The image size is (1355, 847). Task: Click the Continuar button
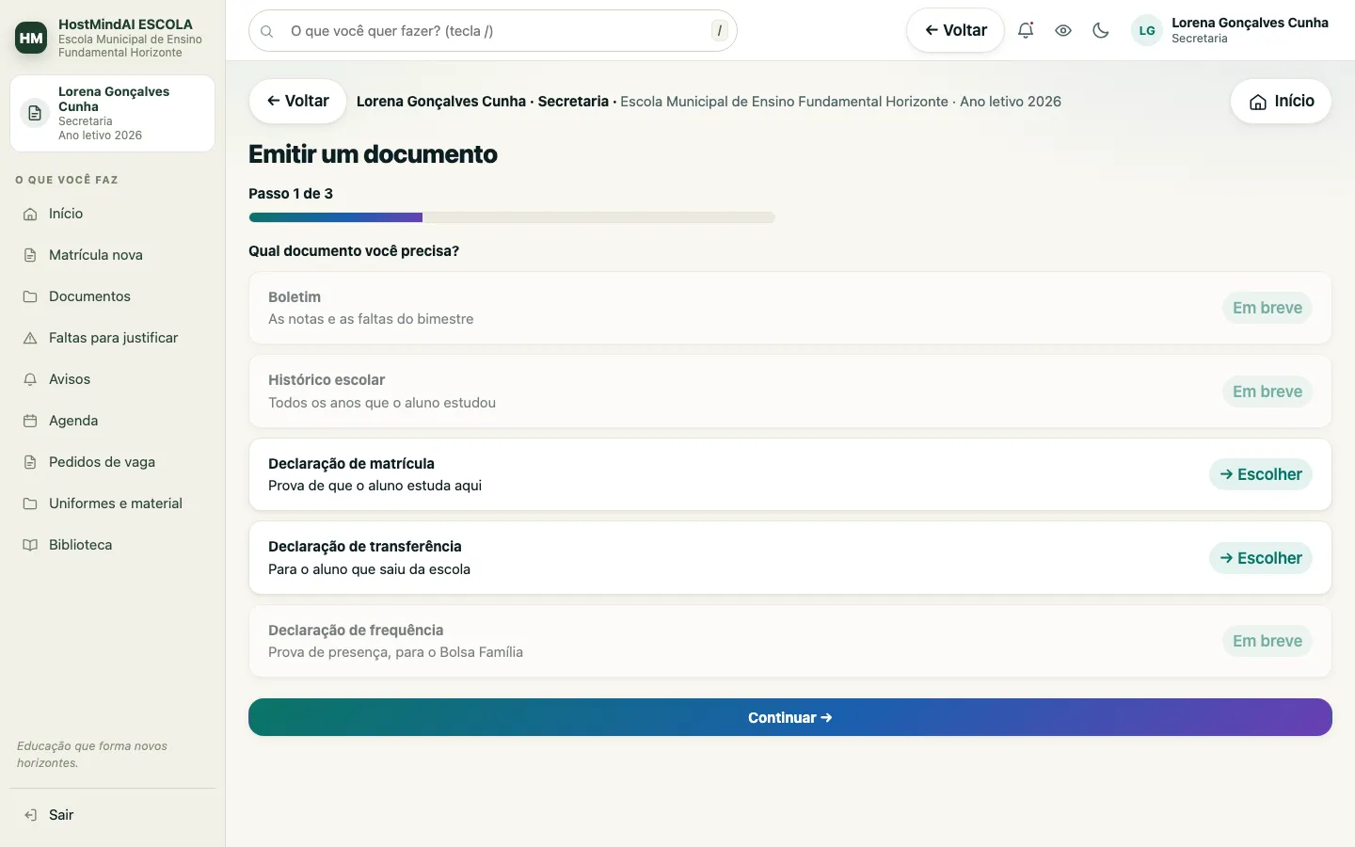(790, 717)
